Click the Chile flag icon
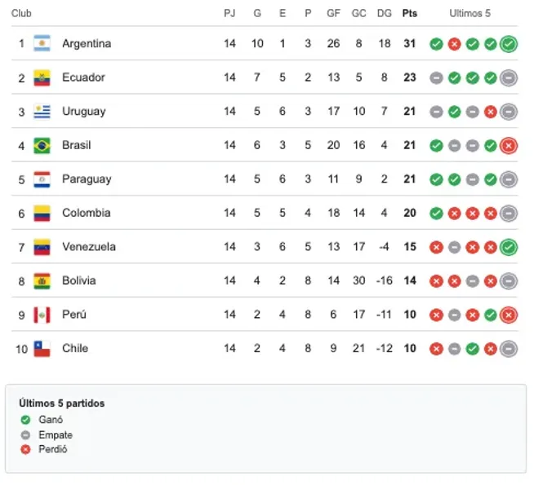Image resolution: width=534 pixels, height=485 pixels. pyautogui.click(x=42, y=349)
